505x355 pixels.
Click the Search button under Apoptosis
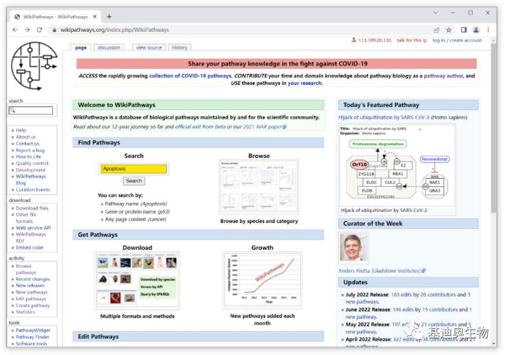(134, 181)
